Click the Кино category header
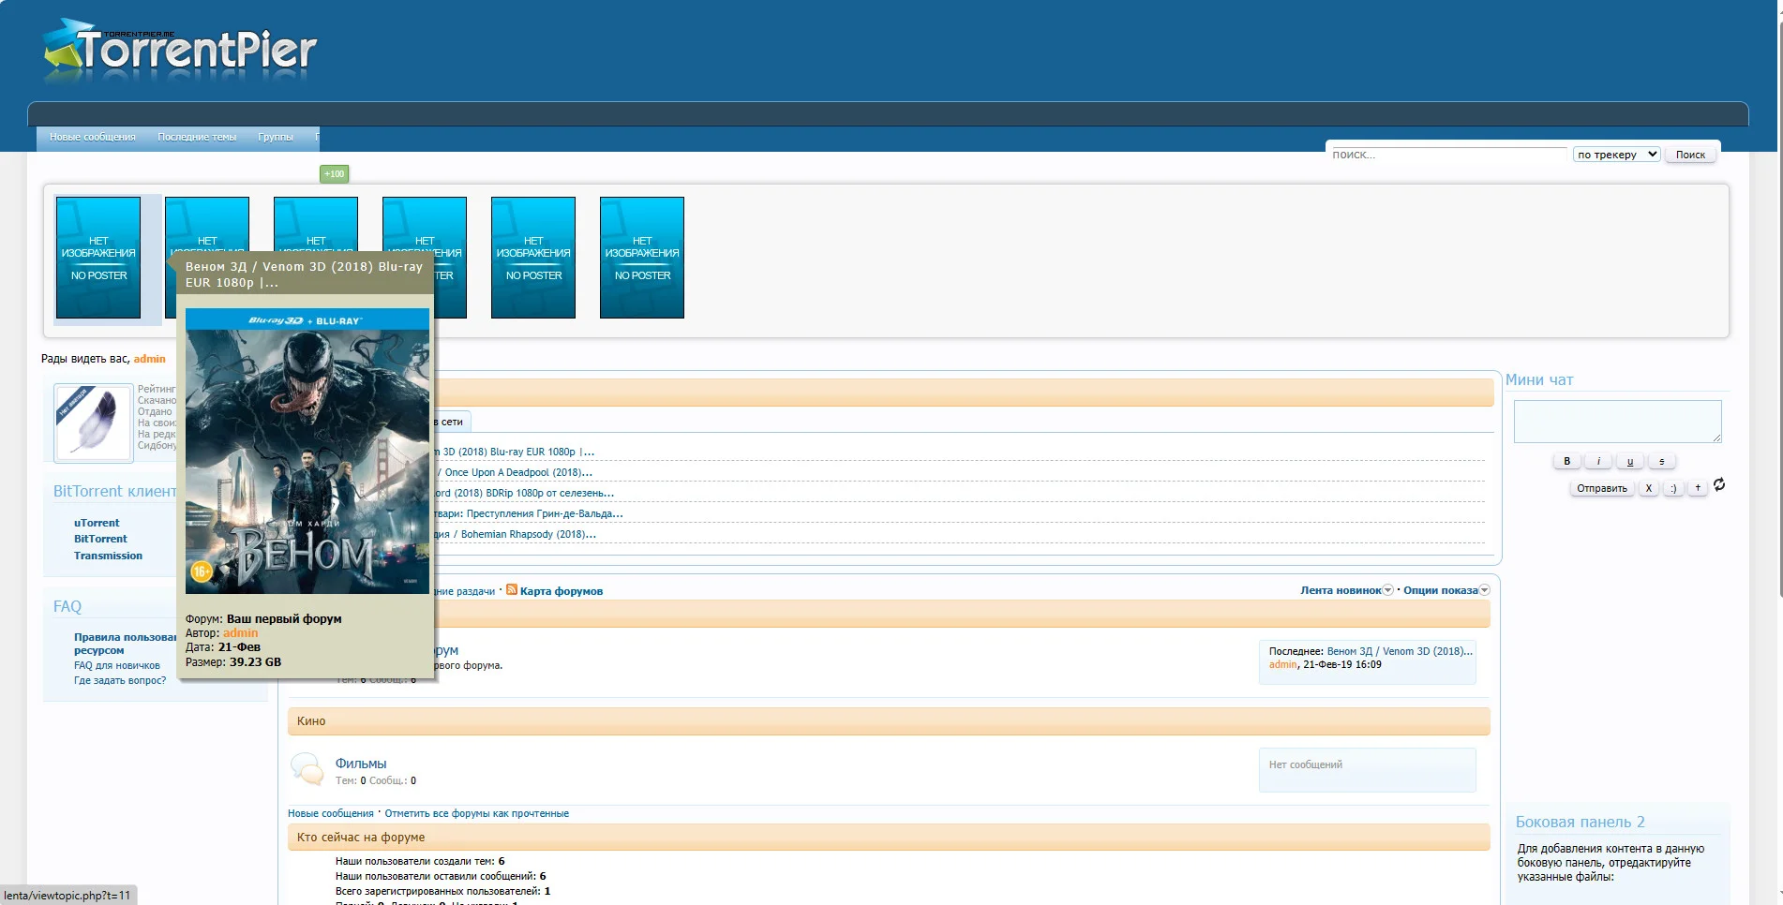This screenshot has width=1783, height=905. point(889,721)
